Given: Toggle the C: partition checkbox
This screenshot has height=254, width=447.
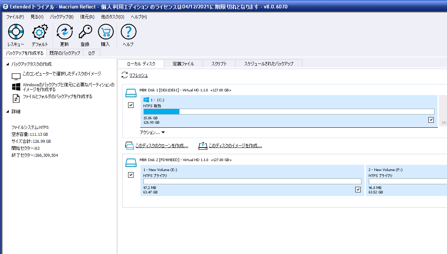Looking at the screenshot, I should pos(431,120).
